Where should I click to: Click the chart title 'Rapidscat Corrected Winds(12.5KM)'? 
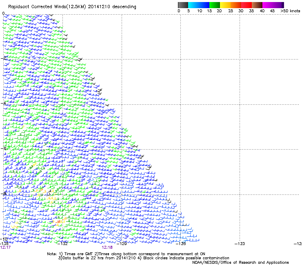click(47, 7)
